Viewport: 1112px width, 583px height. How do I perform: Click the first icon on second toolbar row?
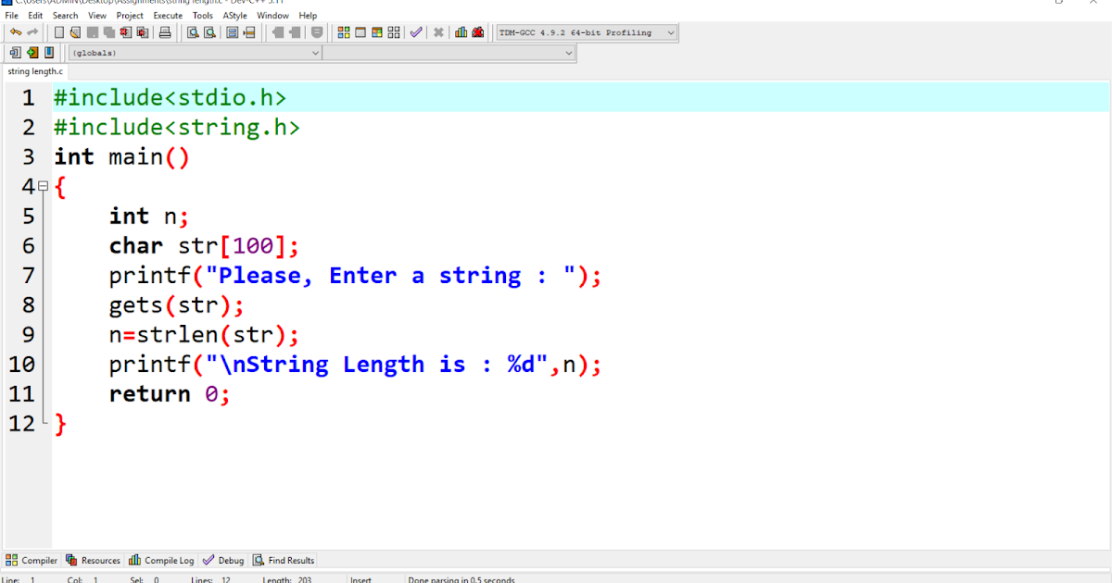16,53
